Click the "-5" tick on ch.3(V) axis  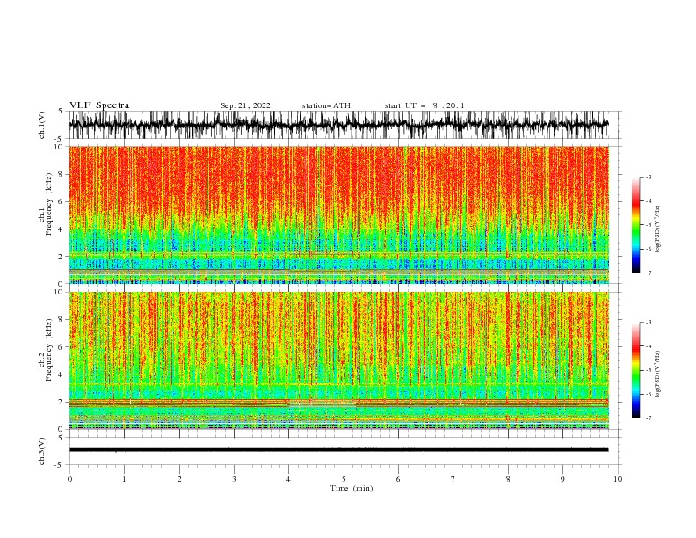(x=60, y=465)
